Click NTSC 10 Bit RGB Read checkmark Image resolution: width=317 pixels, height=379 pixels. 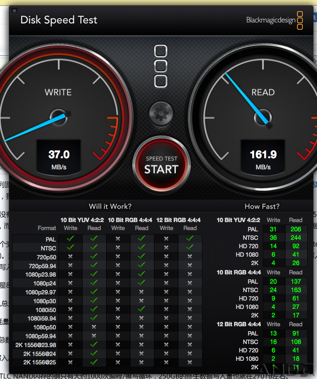pos(142,247)
